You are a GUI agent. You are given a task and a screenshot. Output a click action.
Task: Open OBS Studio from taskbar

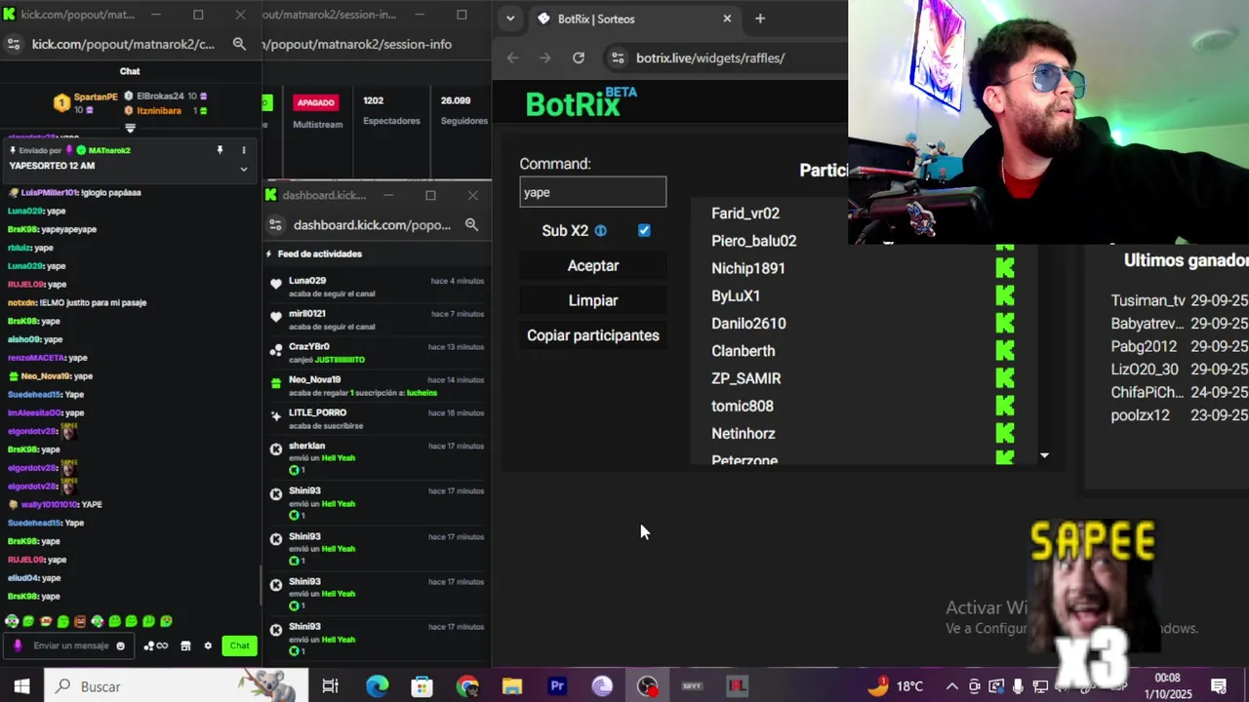[x=647, y=686]
